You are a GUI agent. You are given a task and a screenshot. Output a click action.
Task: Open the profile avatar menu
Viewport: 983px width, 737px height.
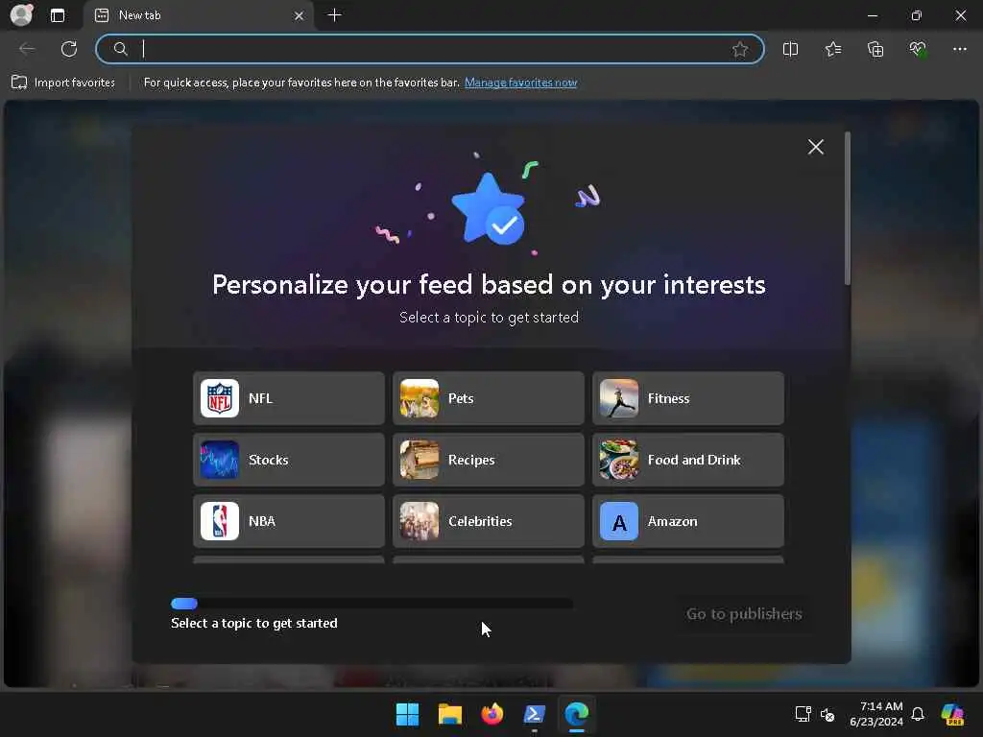21,15
